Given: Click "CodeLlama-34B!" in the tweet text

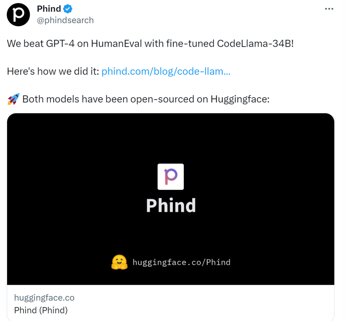Looking at the screenshot, I should tap(255, 43).
